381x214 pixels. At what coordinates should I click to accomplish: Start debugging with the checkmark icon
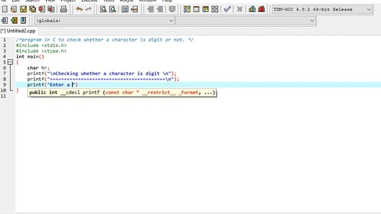click(227, 10)
